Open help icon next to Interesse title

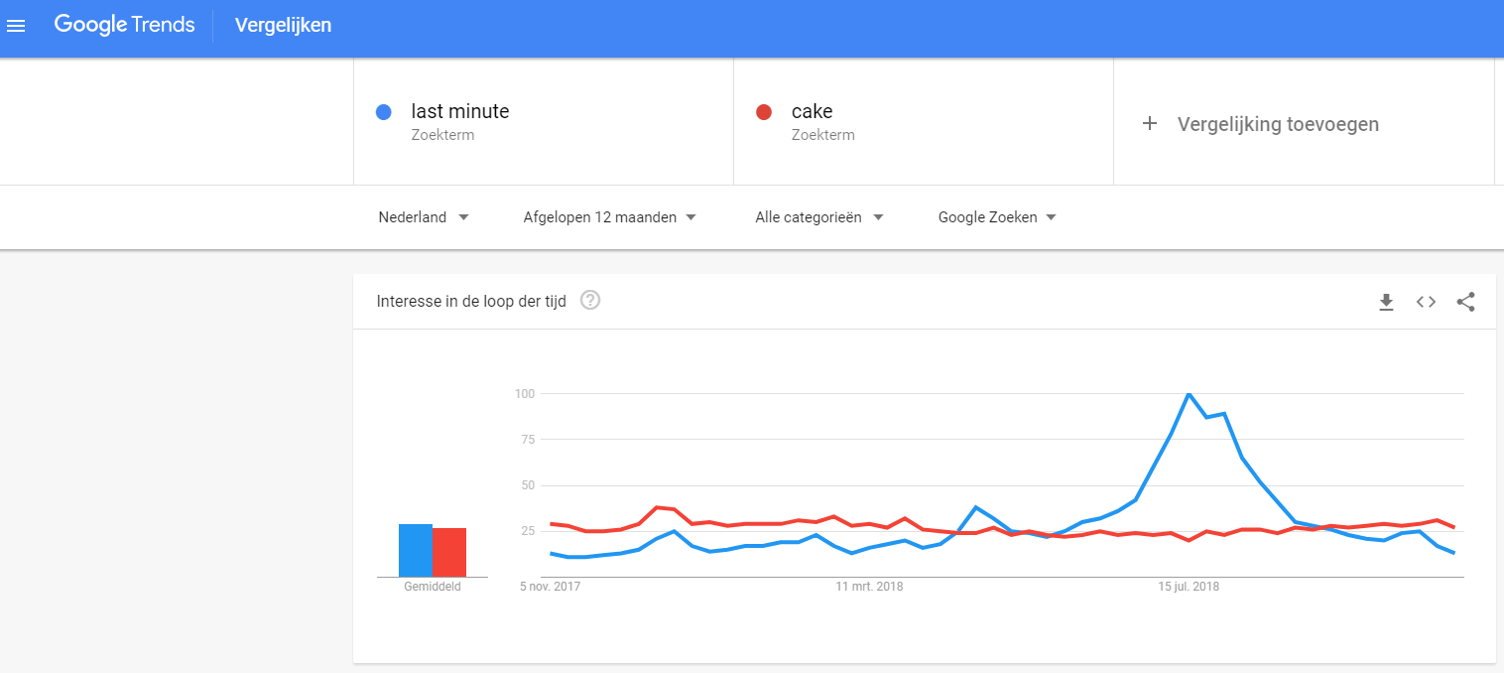pos(590,300)
